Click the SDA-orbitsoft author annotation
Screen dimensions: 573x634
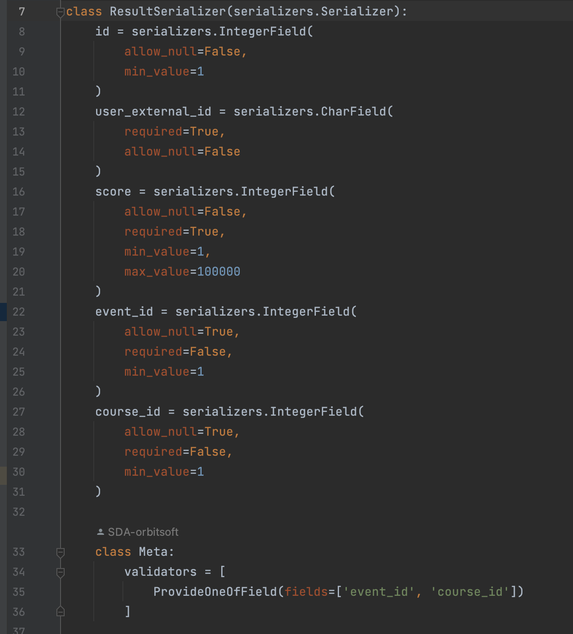[x=143, y=532]
